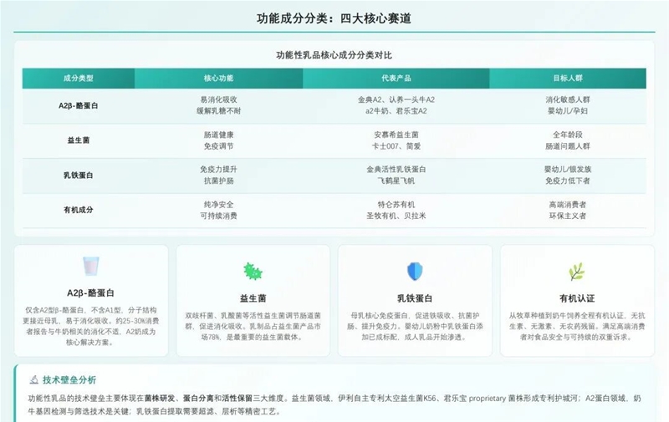
Task: Click the cell text 金典A2、认养一头牛A2
Action: 396,99
